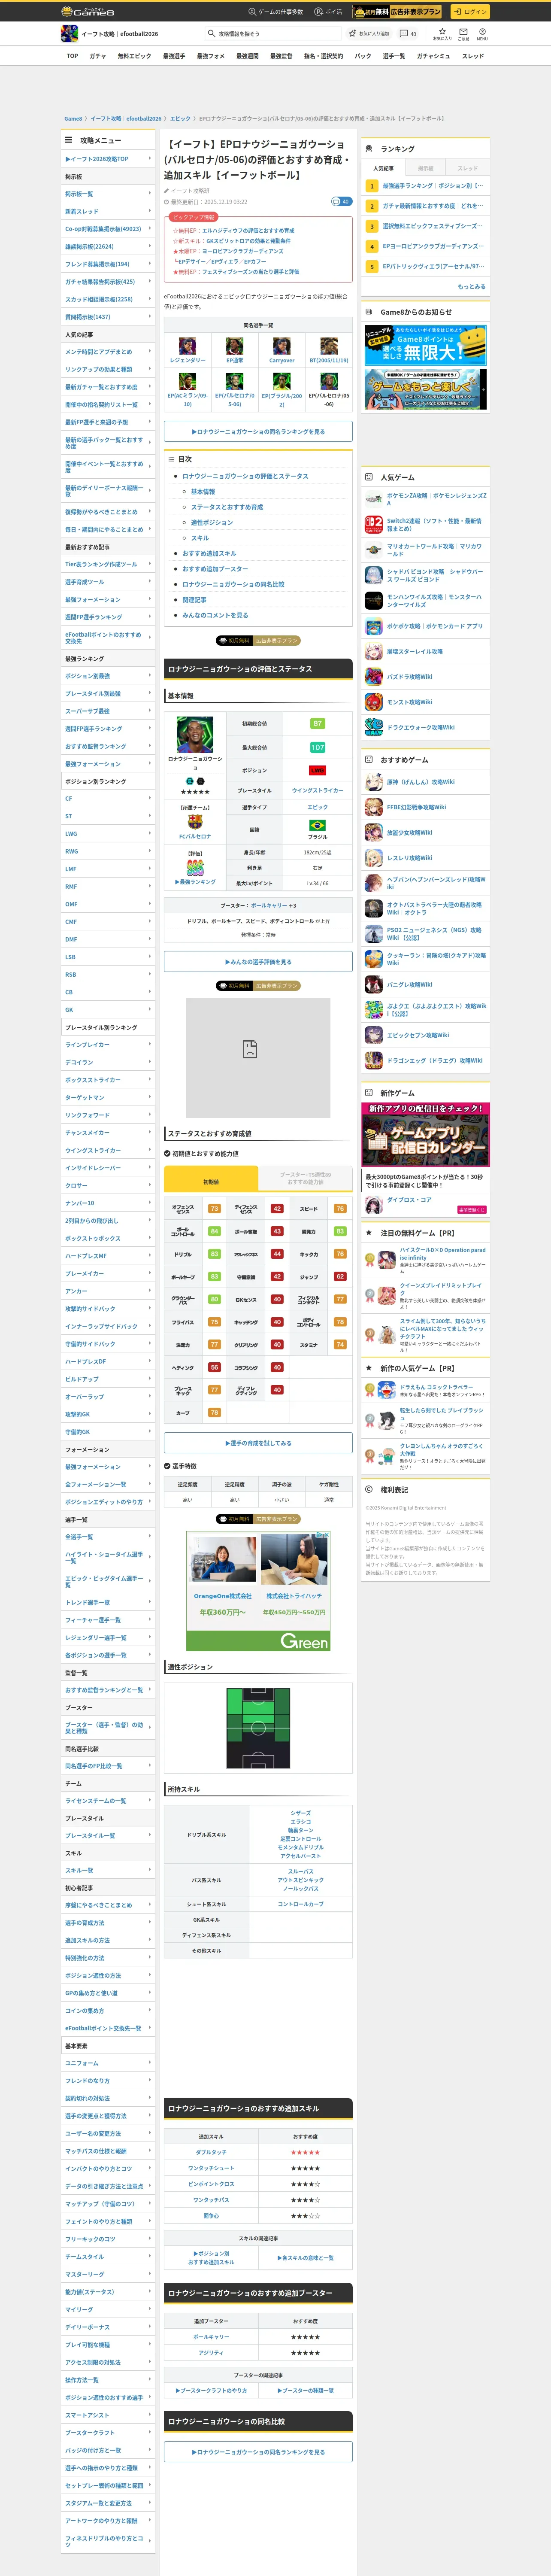Open the もっとみる ranking link
551x2576 pixels.
pos(472,287)
